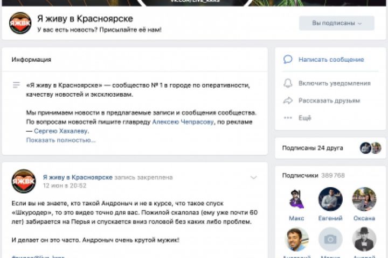Viewport: 388px width, 258px height.
Task: Click the pinned post text about Андроныч
Action: click(135, 221)
